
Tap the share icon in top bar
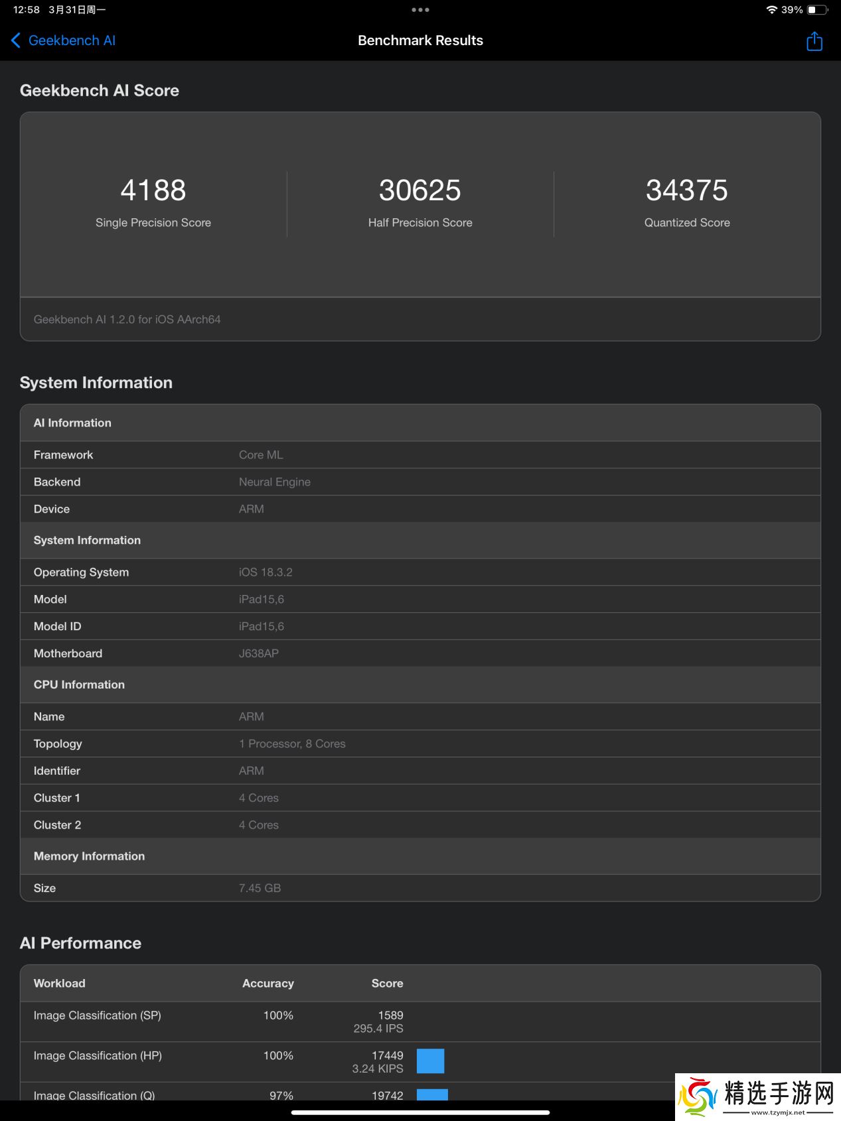[814, 41]
